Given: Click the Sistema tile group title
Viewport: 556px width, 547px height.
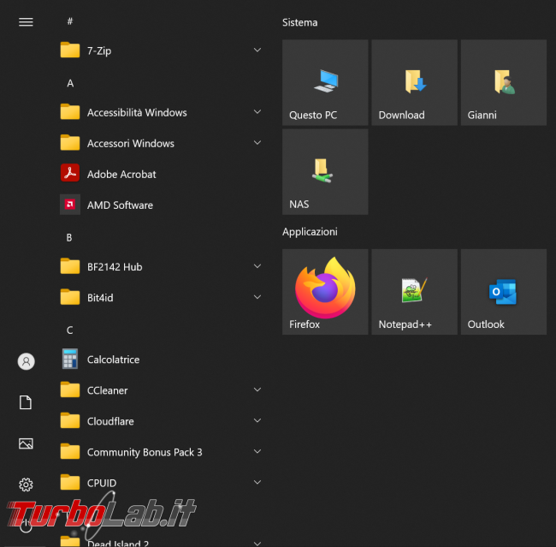Looking at the screenshot, I should pyautogui.click(x=299, y=23).
